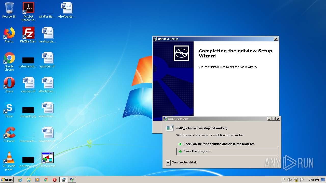
Task: Select the cauction.rtf document
Action: pyautogui.click(x=28, y=85)
